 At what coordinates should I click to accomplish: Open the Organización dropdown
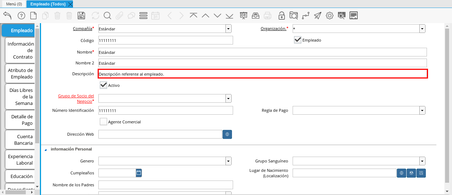422,29
